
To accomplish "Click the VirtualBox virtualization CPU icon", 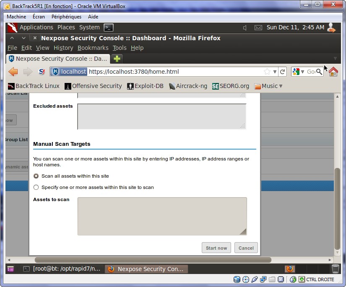I will click(x=281, y=279).
